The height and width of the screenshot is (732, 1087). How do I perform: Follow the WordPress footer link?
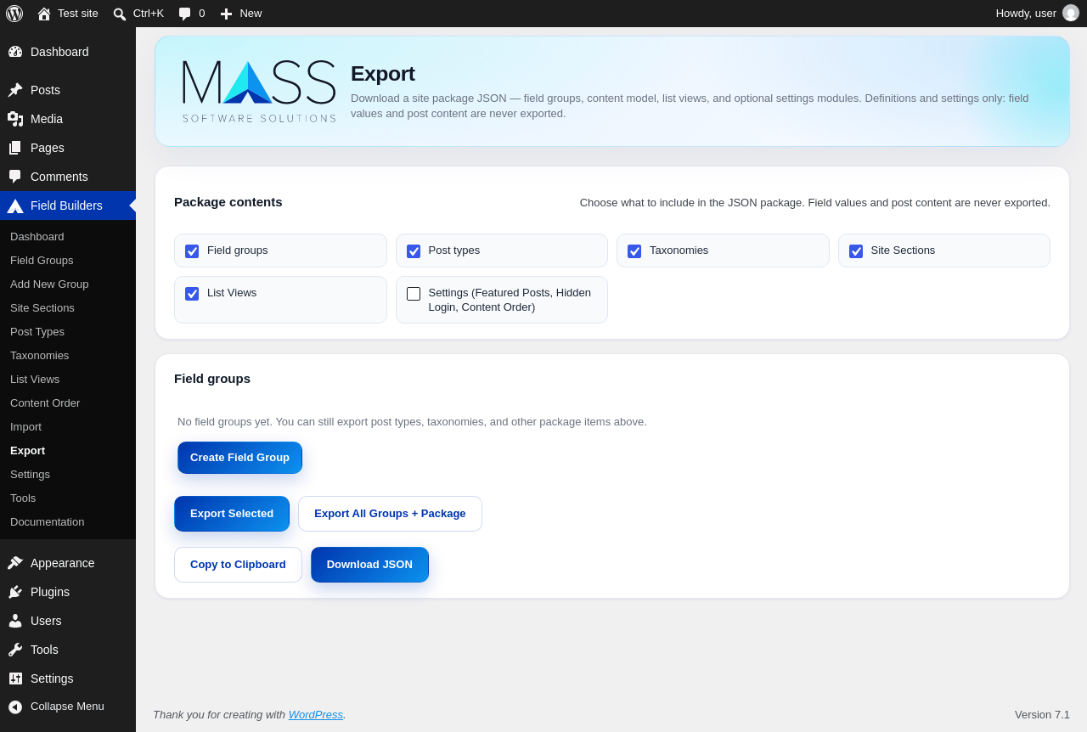click(316, 715)
